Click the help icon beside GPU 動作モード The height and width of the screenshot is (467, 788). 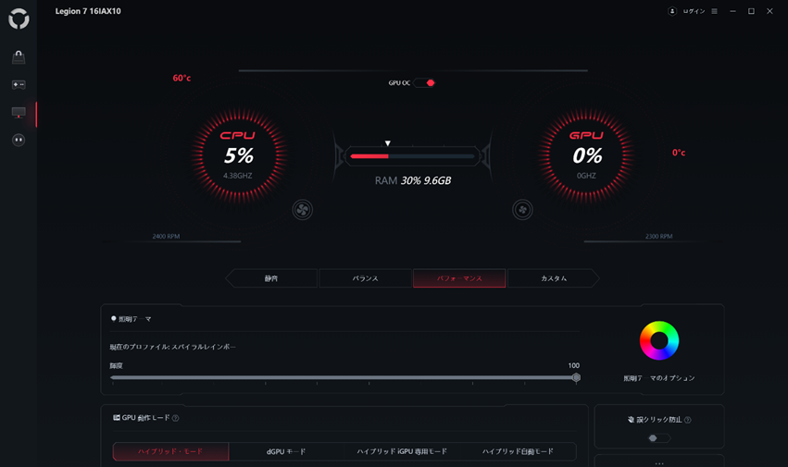pos(175,418)
